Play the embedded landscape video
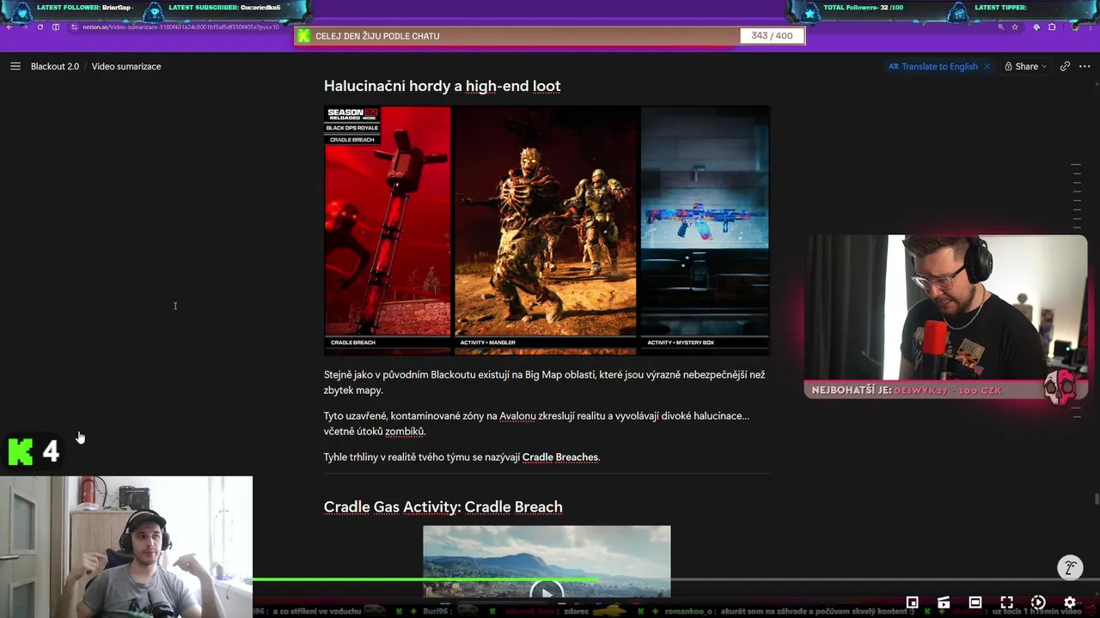Image resolution: width=1100 pixels, height=618 pixels. pyautogui.click(x=547, y=591)
